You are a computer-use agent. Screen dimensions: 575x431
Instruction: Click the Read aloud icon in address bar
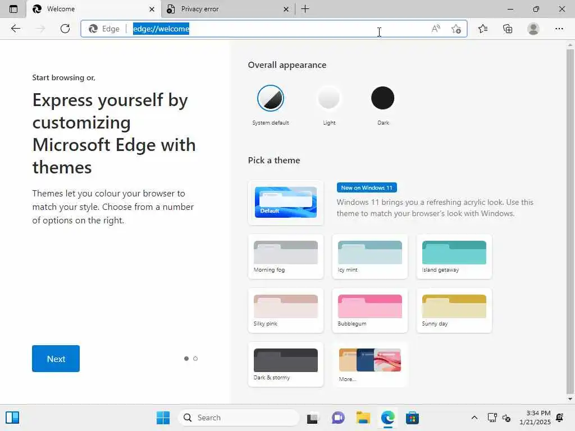(436, 29)
